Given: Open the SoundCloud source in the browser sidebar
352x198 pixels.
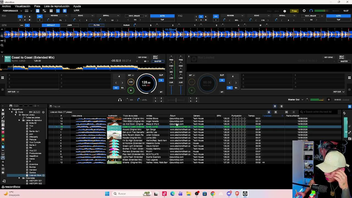Looking at the screenshot, I should pyautogui.click(x=3, y=139).
